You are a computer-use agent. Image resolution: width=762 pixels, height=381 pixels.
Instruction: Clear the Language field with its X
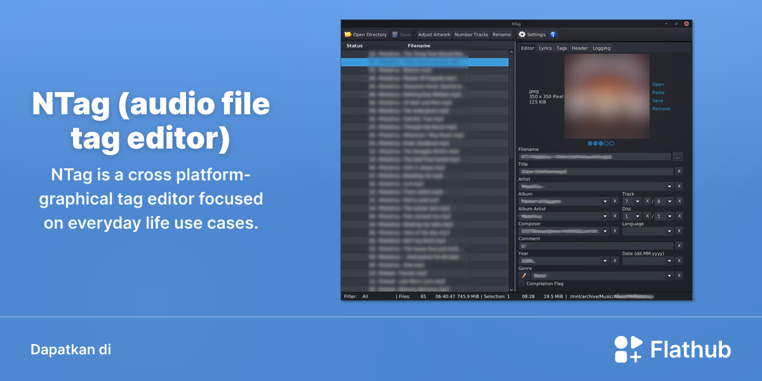(x=679, y=231)
